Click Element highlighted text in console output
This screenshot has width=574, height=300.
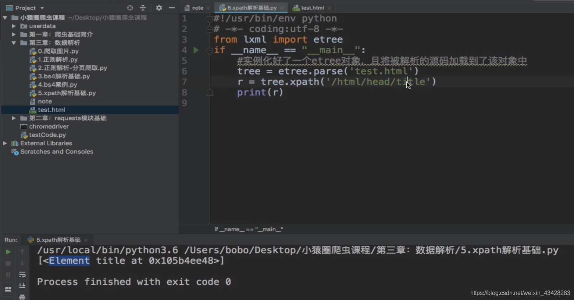[x=69, y=261]
